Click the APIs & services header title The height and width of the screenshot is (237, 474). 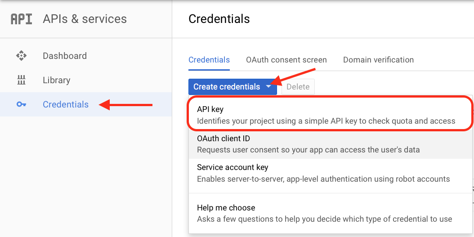coord(85,19)
